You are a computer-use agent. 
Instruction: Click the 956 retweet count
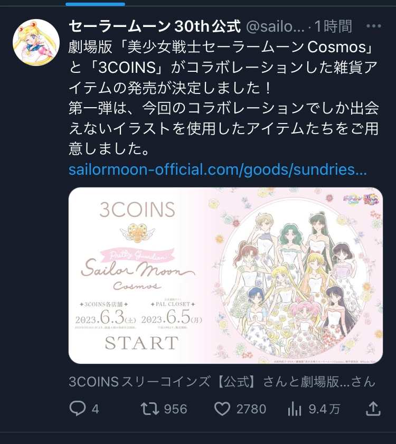[176, 409]
